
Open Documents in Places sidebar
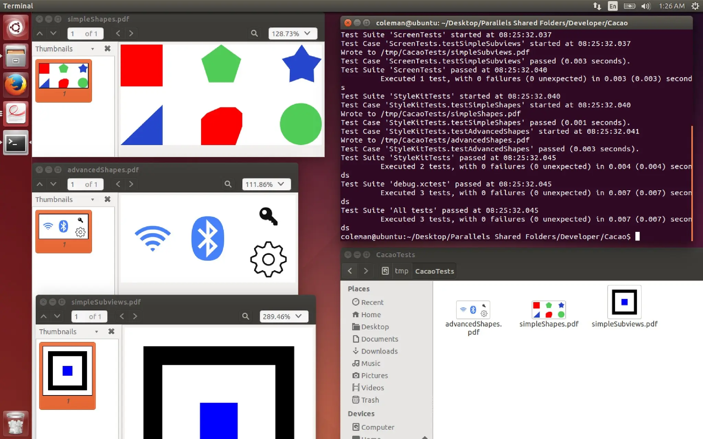pos(379,339)
